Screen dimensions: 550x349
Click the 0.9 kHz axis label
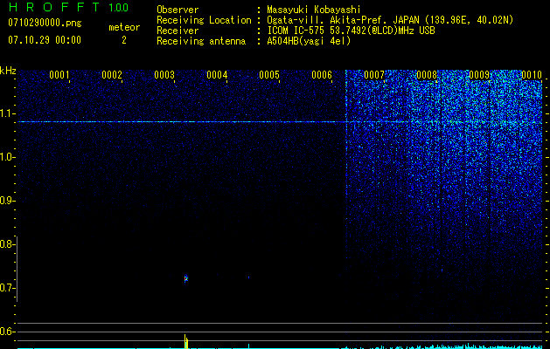(x=6, y=201)
